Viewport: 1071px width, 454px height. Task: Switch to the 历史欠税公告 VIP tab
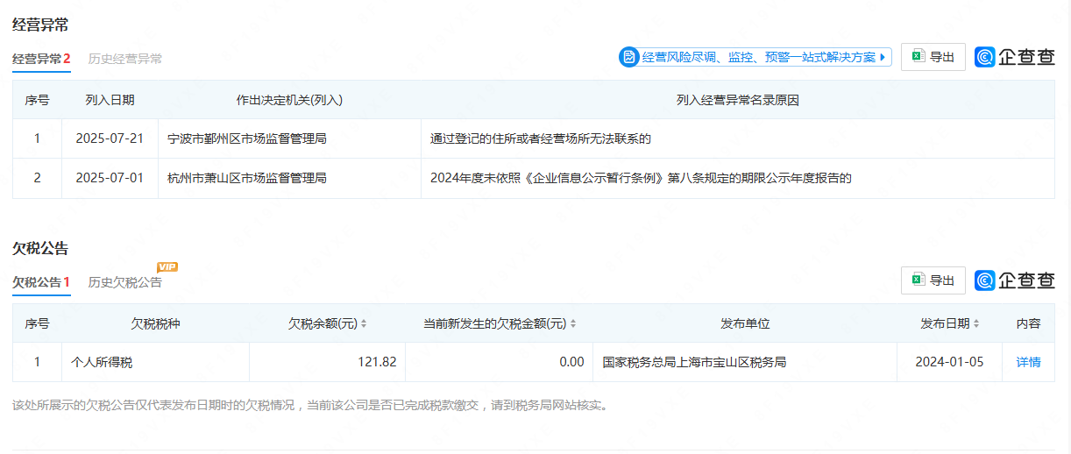125,282
